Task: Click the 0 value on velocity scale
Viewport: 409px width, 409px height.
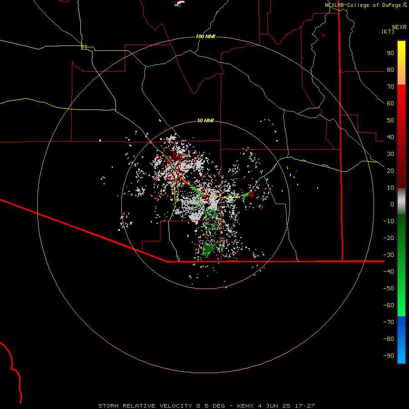Action: [x=392, y=204]
